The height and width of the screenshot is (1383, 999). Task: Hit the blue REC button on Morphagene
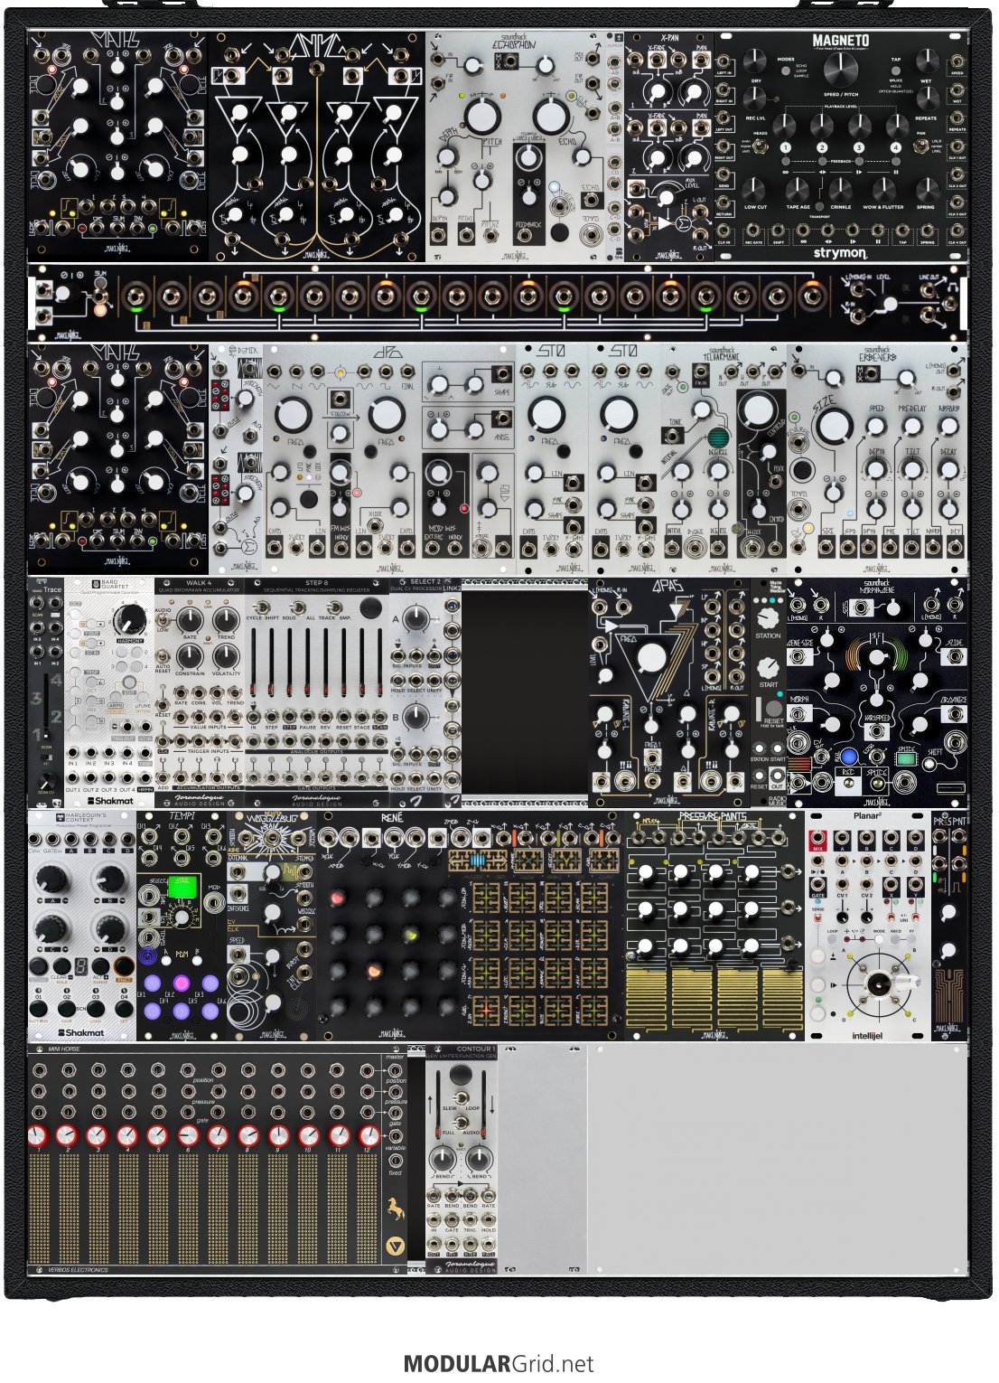click(x=848, y=757)
